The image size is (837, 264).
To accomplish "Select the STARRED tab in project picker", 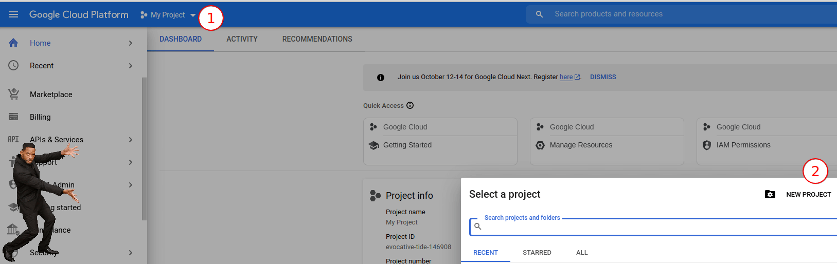I will [537, 253].
